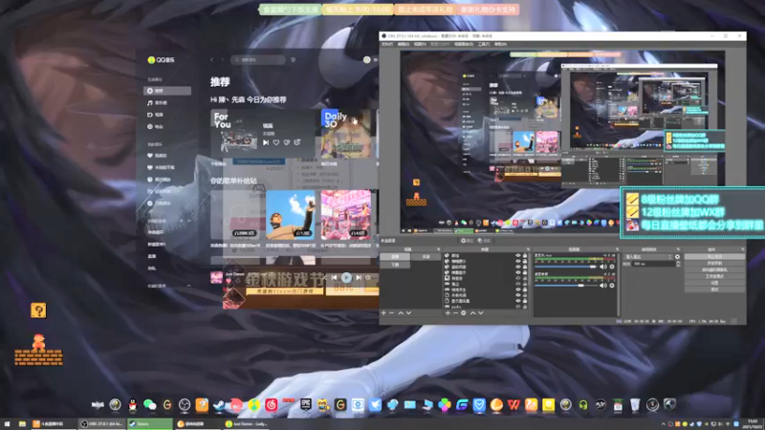
Task: Move source down in OBS sources panel
Action: [481, 312]
